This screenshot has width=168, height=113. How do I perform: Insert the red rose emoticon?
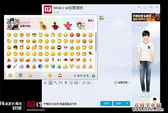(x=53, y=60)
